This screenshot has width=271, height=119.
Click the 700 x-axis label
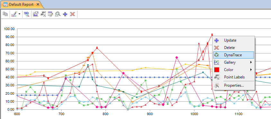coord(61,114)
